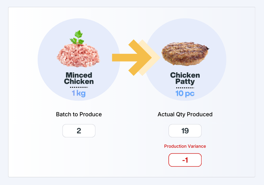Click the Actual Qty Produced label

click(x=185, y=114)
